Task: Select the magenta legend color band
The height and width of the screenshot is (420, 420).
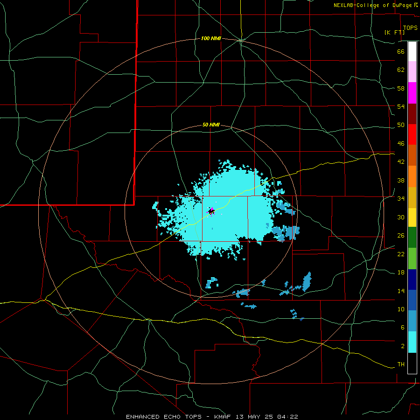Action: pos(412,93)
